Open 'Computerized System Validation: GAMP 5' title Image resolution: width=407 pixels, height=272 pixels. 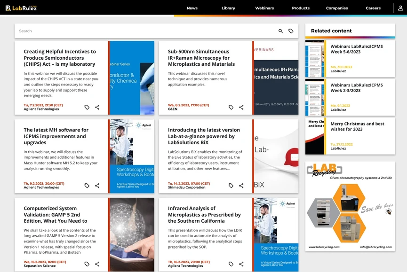click(56, 215)
